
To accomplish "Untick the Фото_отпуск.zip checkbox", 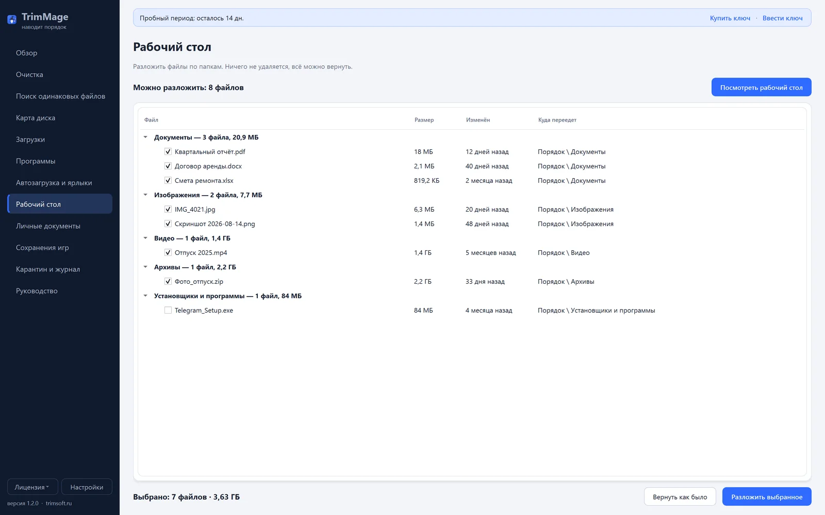I will tap(168, 281).
